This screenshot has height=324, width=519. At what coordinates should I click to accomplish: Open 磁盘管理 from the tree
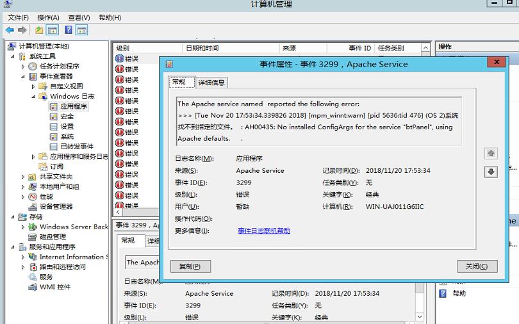53,237
